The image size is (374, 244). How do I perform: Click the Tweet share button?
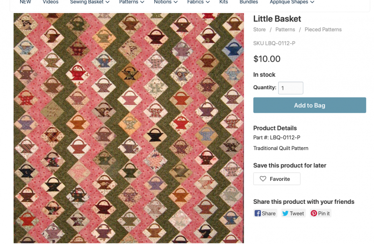point(293,214)
